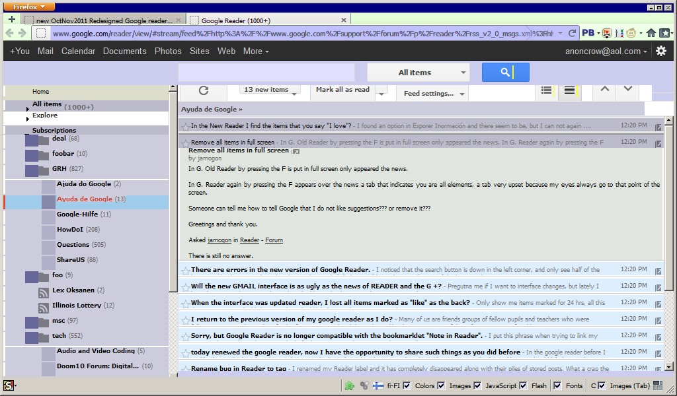
Task: Click the colored squares toolbar extension icon
Action: point(619,33)
